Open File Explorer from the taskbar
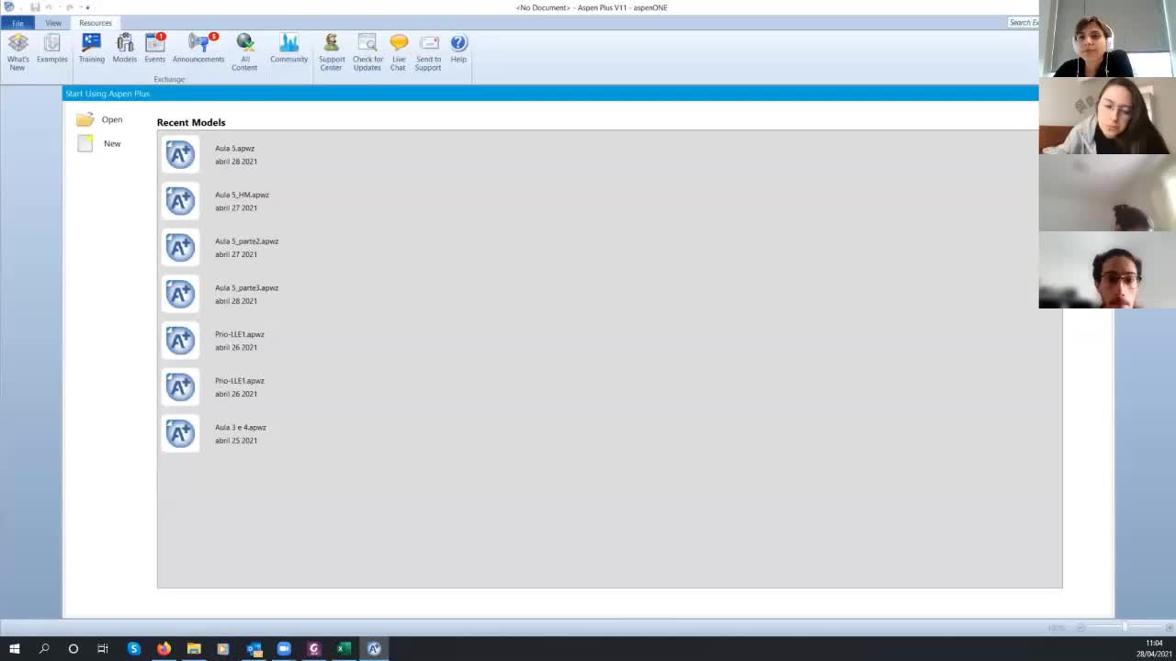Viewport: 1176px width, 661px height. tap(194, 649)
